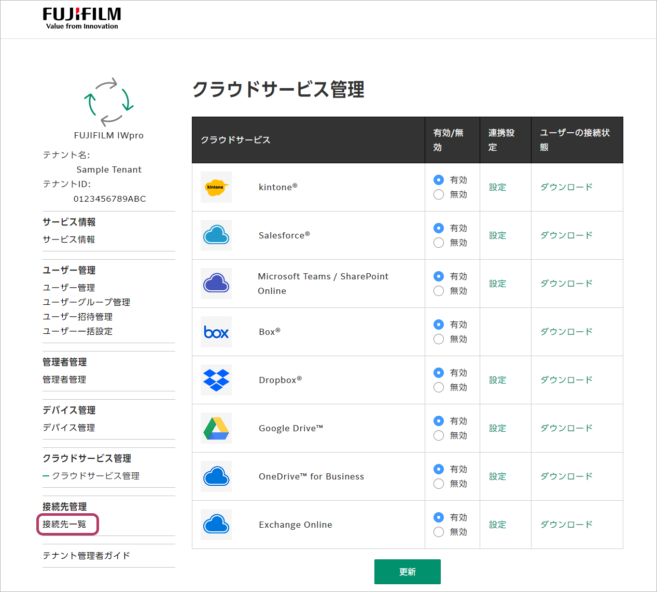Click the Exchange Online cloud icon

[x=216, y=525]
